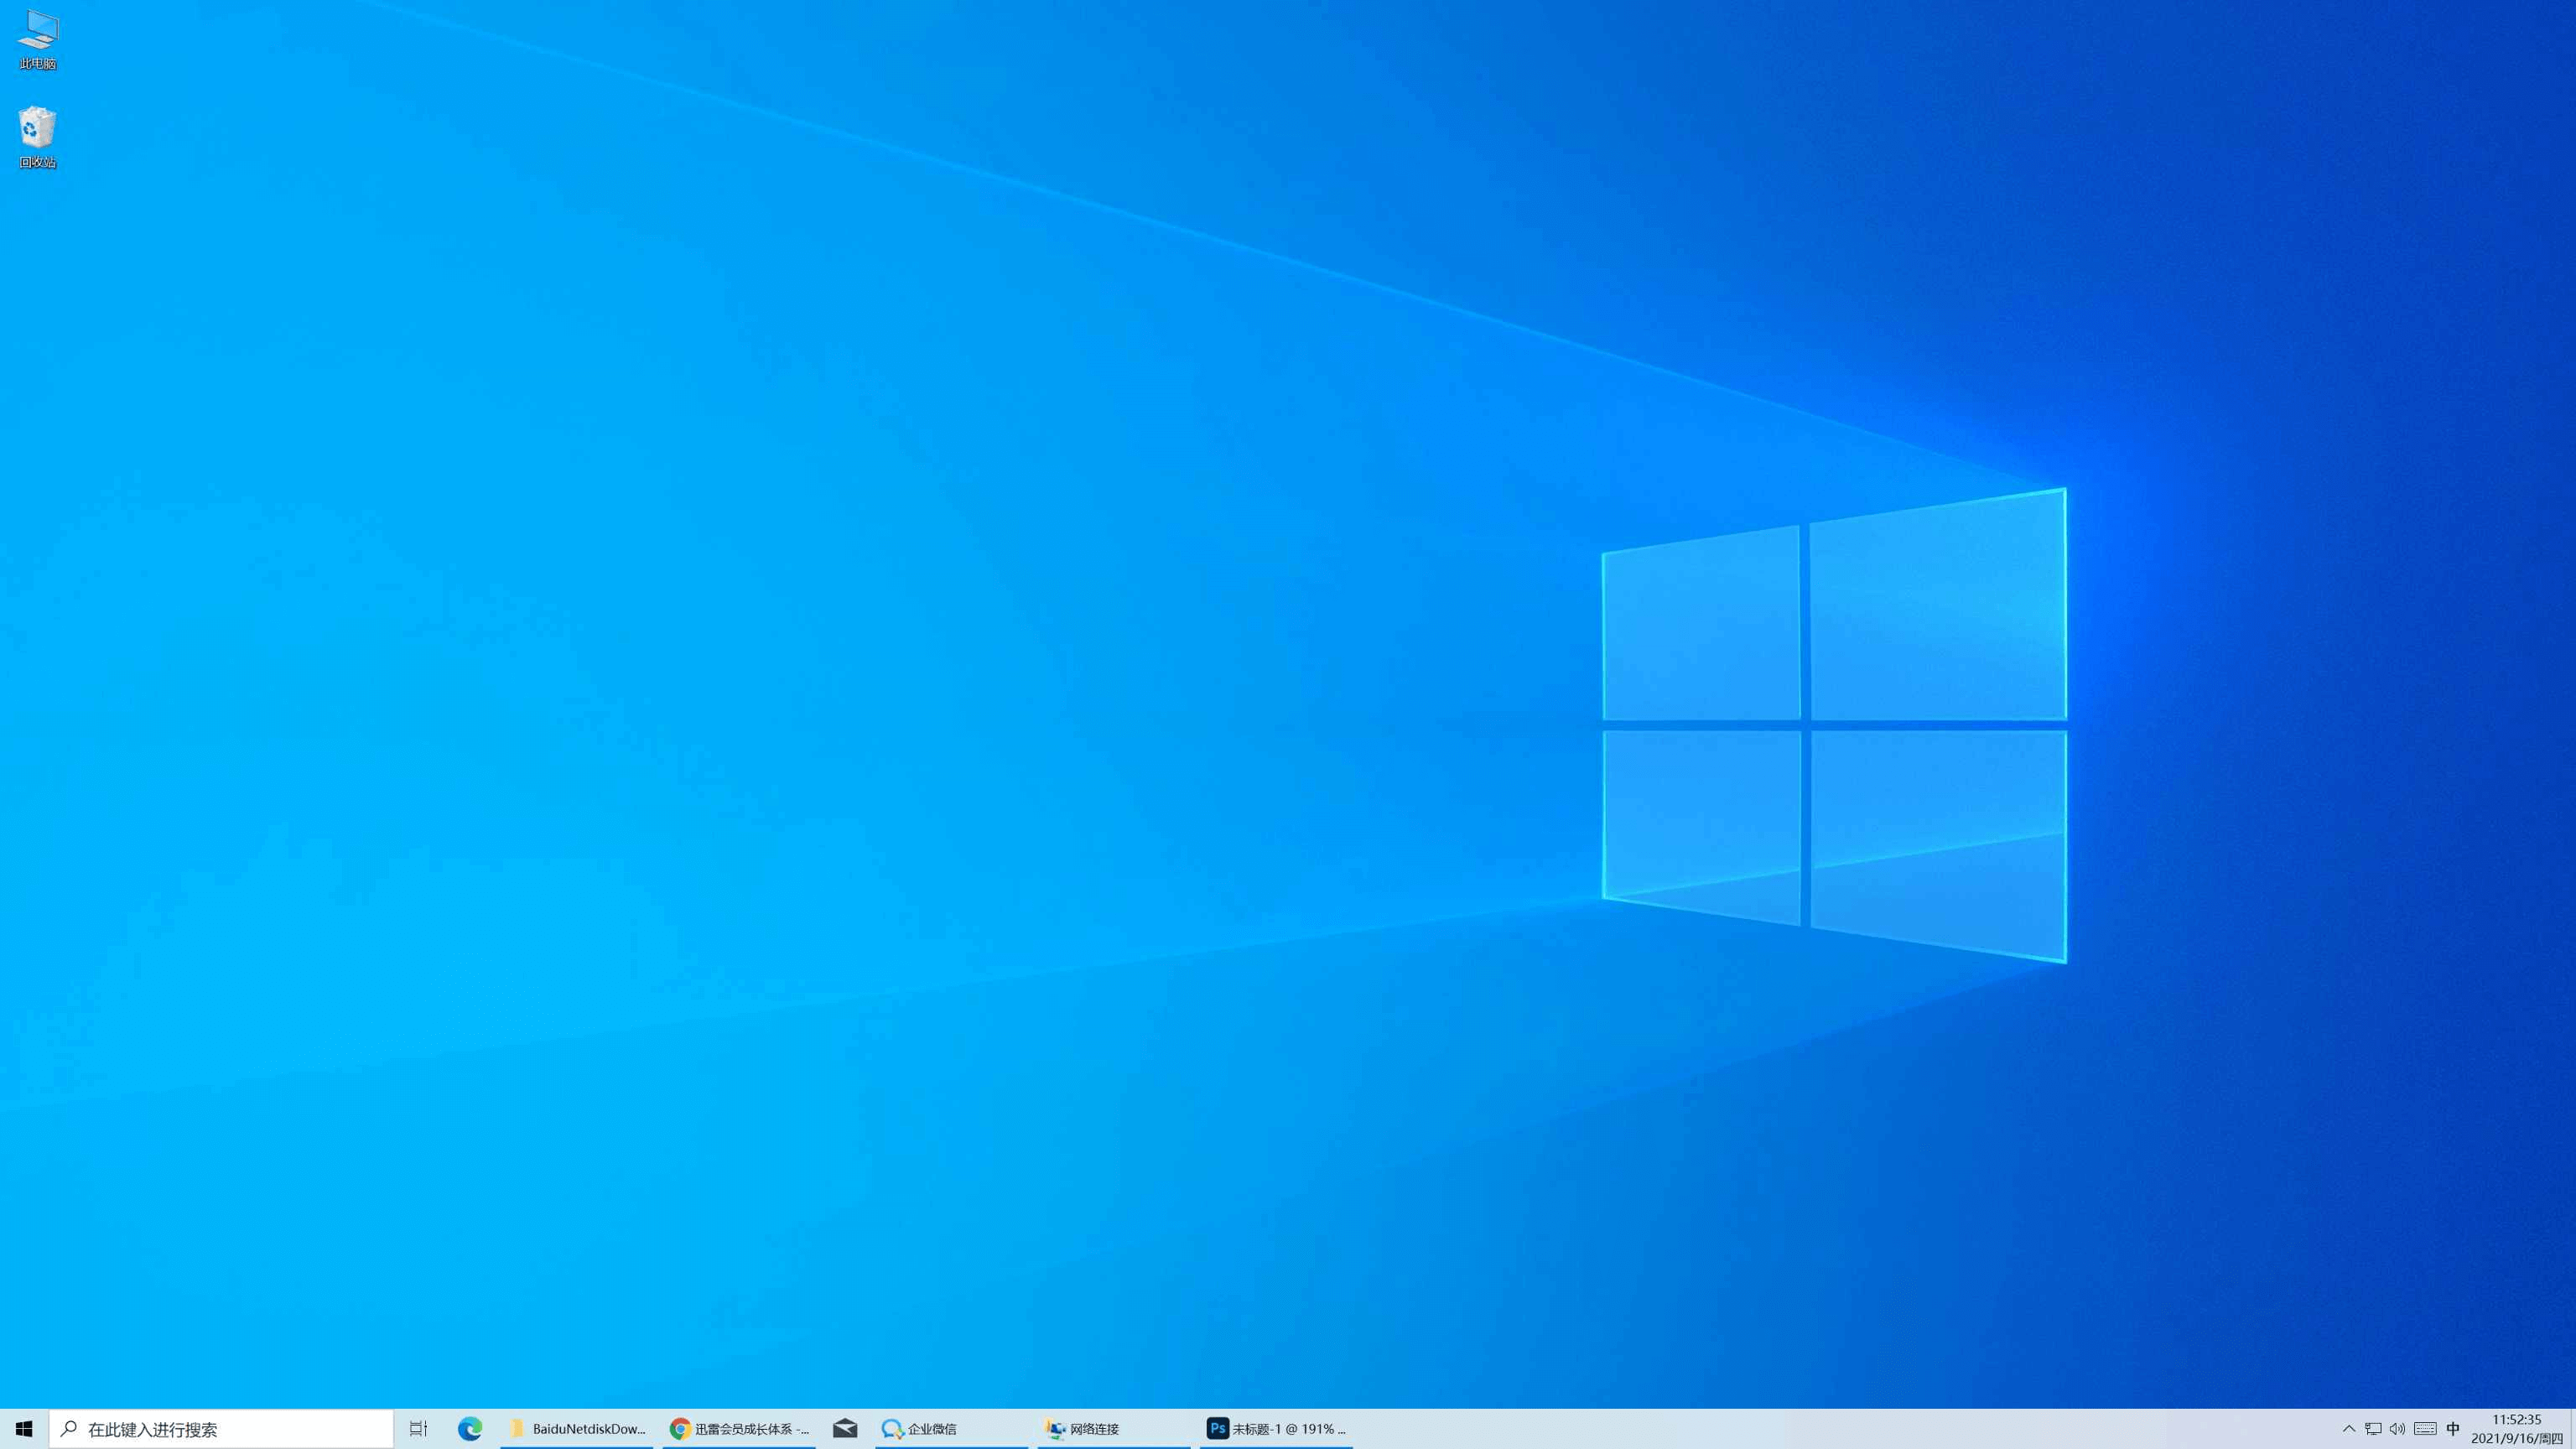Viewport: 2576px width, 1449px height.
Task: Open the volume control tray icon
Action: pyautogui.click(x=2397, y=1429)
